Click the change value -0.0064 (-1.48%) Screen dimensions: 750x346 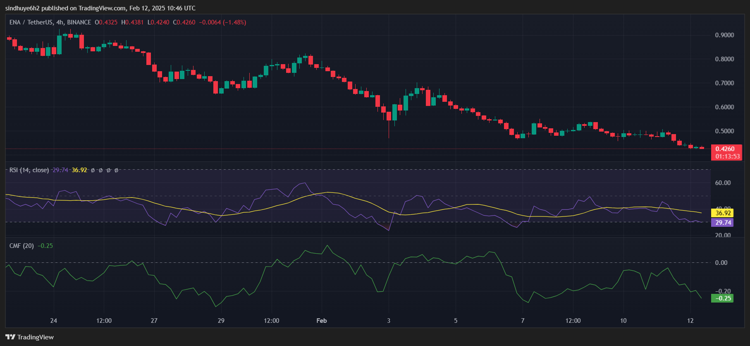pos(222,22)
